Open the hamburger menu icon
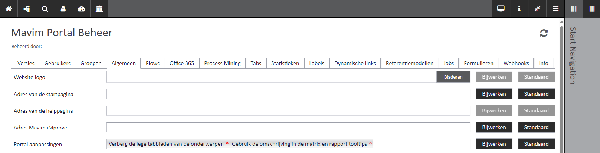600x153 pixels. click(555, 9)
